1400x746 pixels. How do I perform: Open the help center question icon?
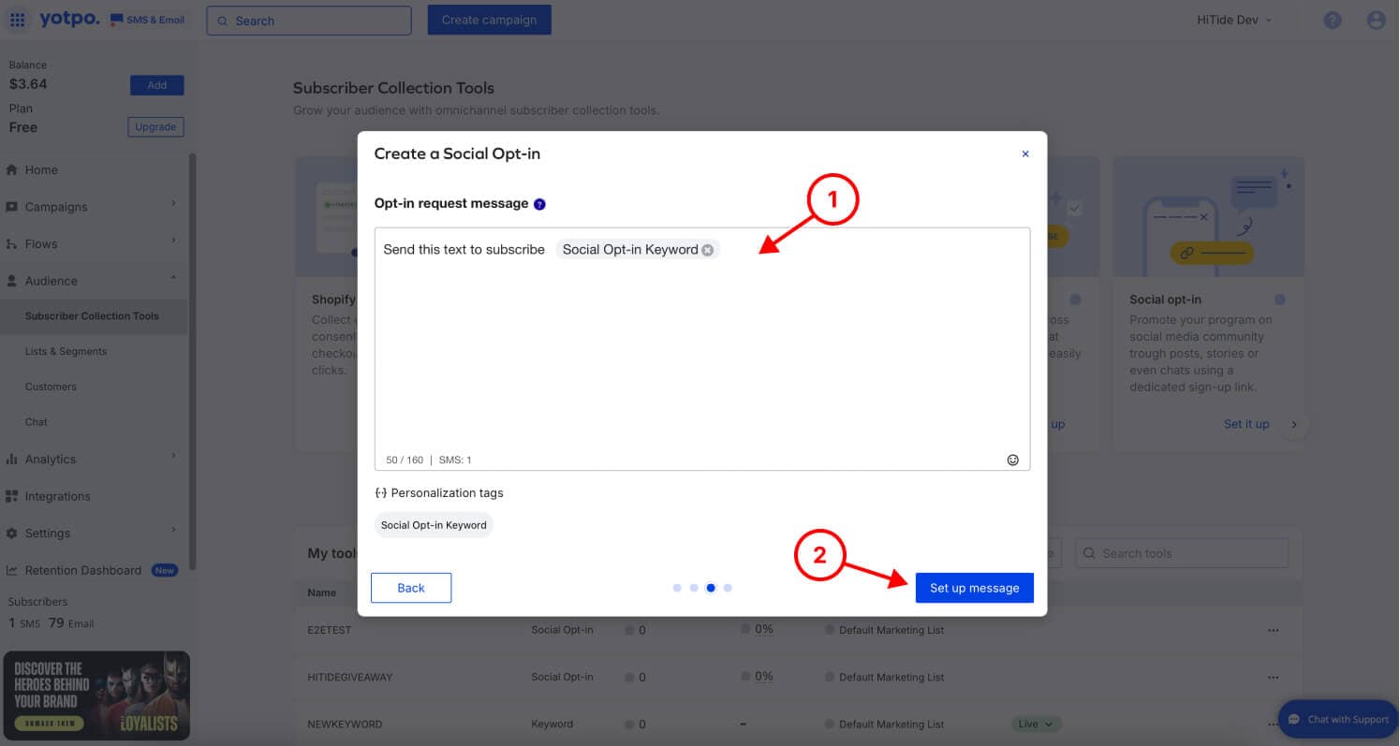1333,20
